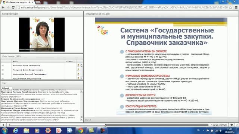The width and height of the screenshot is (239, 134).
Task: Open the blue speaker app on the taskbar
Action: (69, 131)
